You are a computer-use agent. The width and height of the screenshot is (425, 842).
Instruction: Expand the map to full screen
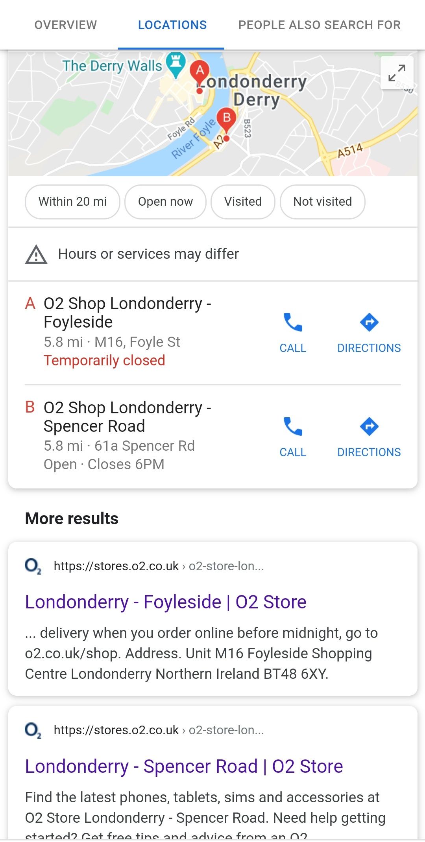pos(397,73)
